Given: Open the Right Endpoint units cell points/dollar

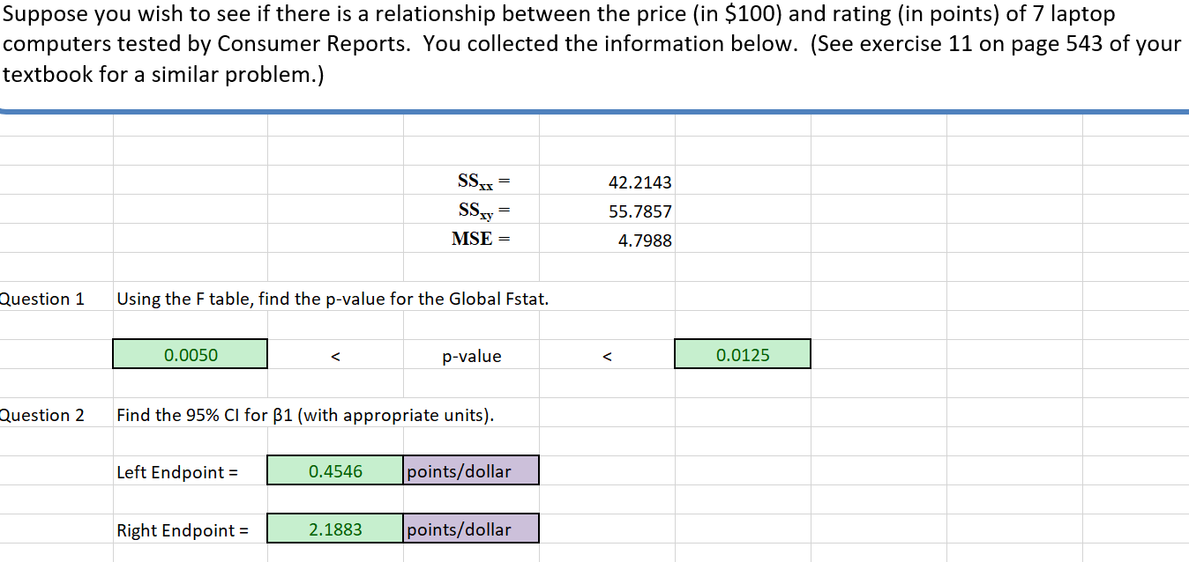Looking at the screenshot, I should click(471, 529).
